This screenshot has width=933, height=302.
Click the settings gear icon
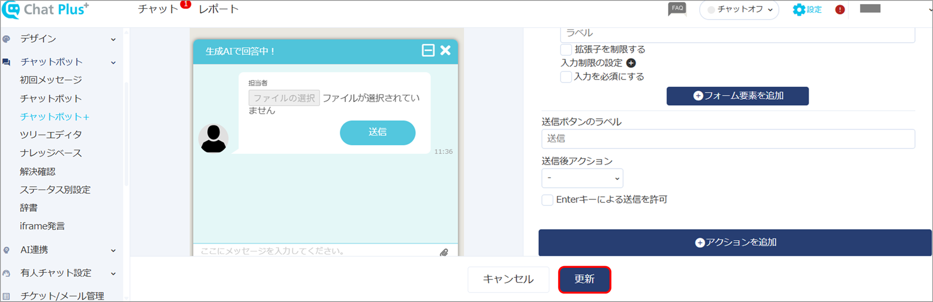pyautogui.click(x=798, y=10)
